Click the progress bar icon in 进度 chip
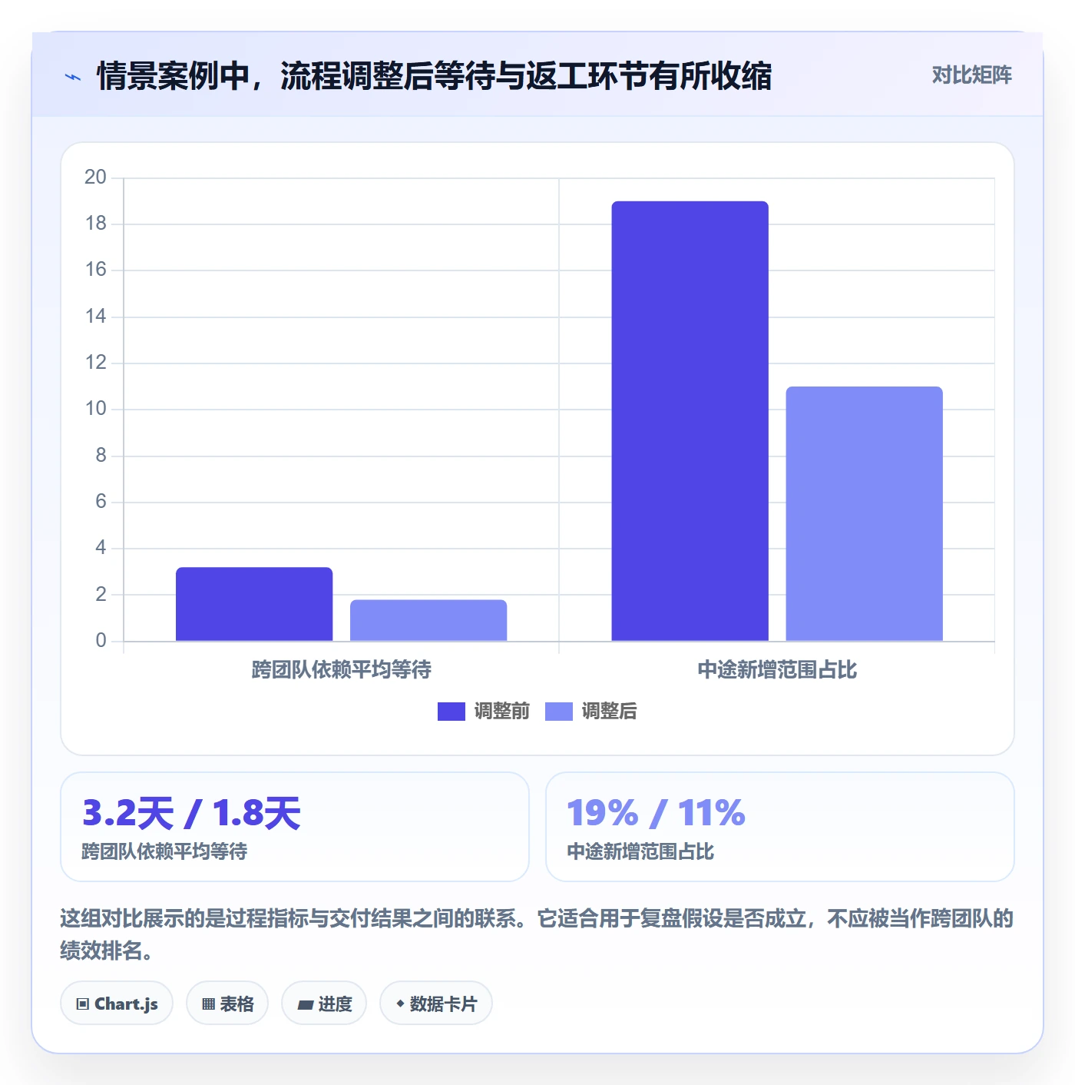This screenshot has height=1085, width=1075. (x=305, y=1004)
